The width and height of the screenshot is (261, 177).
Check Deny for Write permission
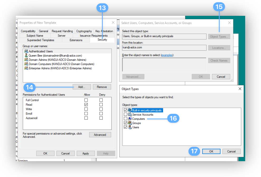coord(101,109)
